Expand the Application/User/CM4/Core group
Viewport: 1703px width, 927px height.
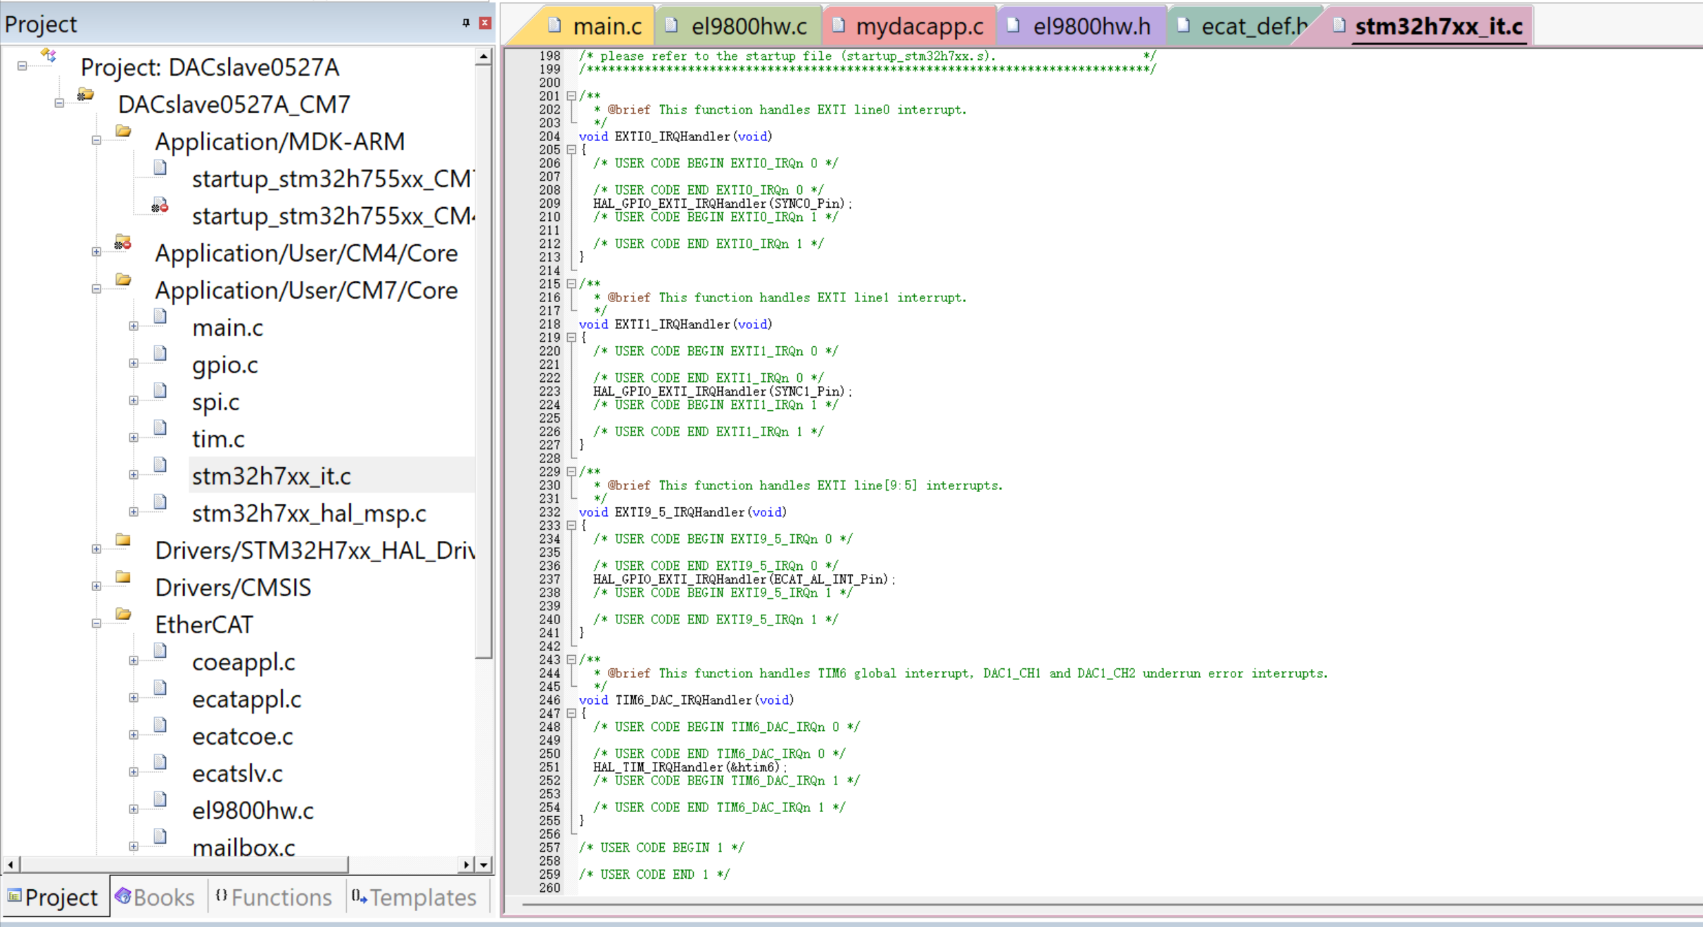point(96,252)
